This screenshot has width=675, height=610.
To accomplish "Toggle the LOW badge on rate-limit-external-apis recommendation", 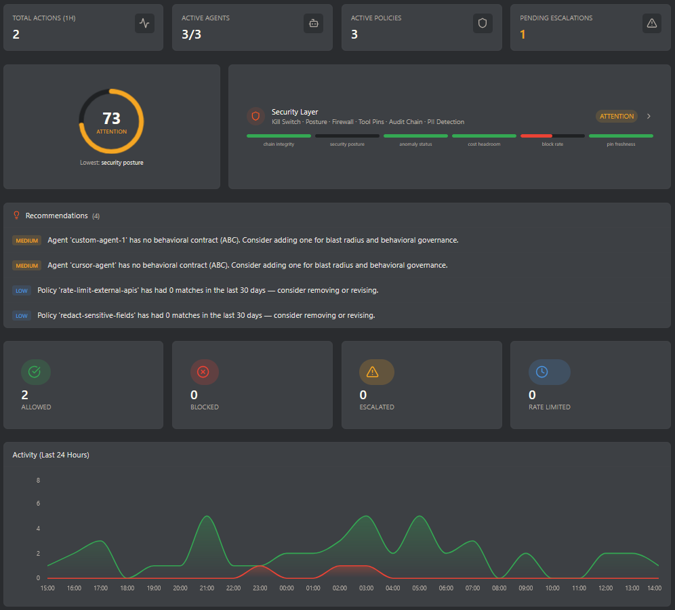I will [x=22, y=290].
